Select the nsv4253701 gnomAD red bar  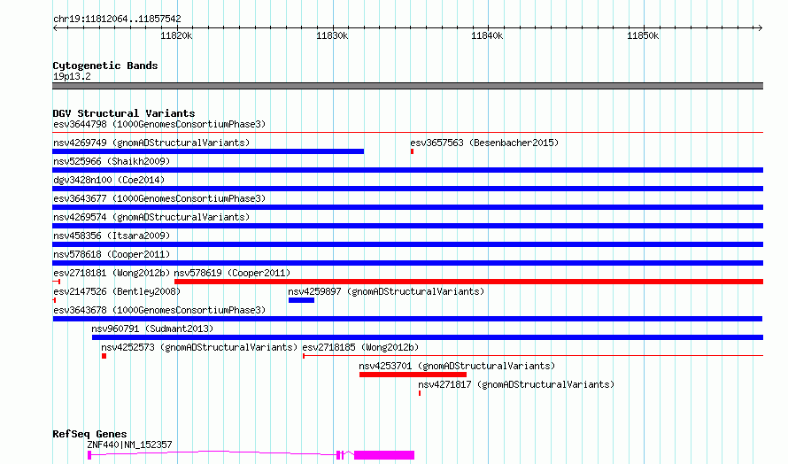click(413, 375)
